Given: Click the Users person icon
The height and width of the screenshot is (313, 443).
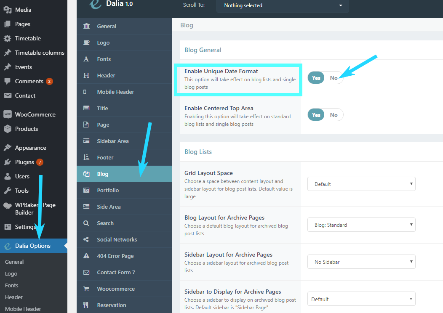Looking at the screenshot, I should [8, 176].
